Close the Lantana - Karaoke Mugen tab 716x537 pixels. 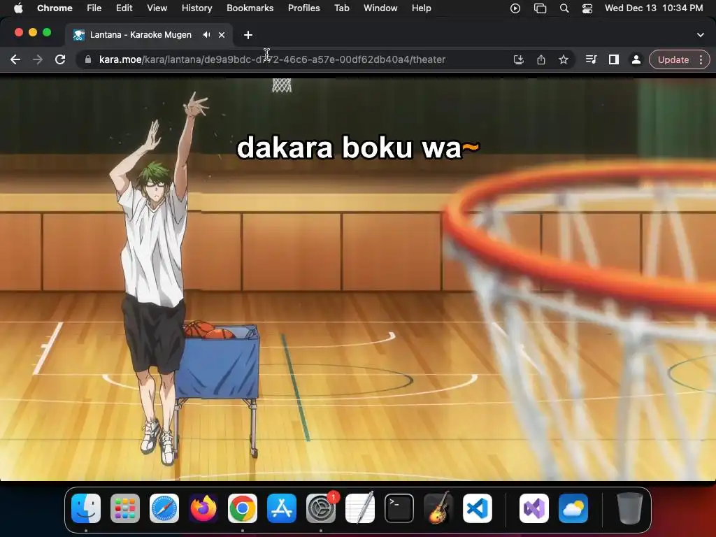[x=222, y=35]
